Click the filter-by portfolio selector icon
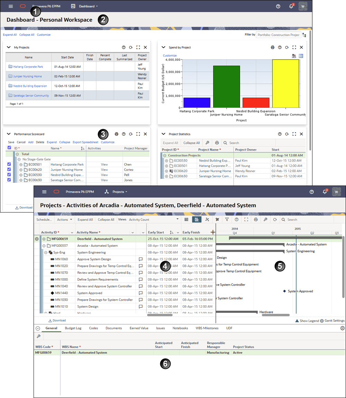 [304, 35]
